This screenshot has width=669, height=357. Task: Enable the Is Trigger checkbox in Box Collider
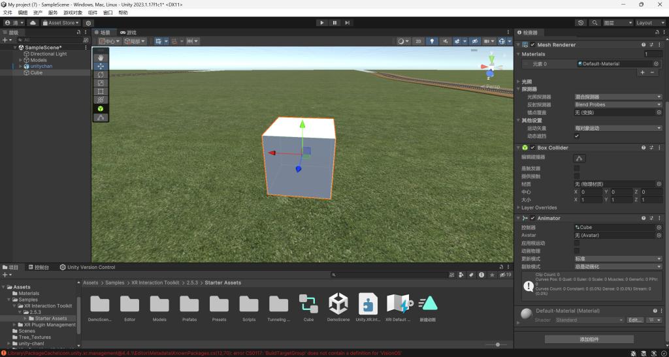coord(577,168)
